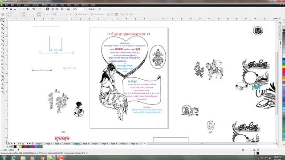Open the Tools menu
285x160 pixels.
[77, 5]
